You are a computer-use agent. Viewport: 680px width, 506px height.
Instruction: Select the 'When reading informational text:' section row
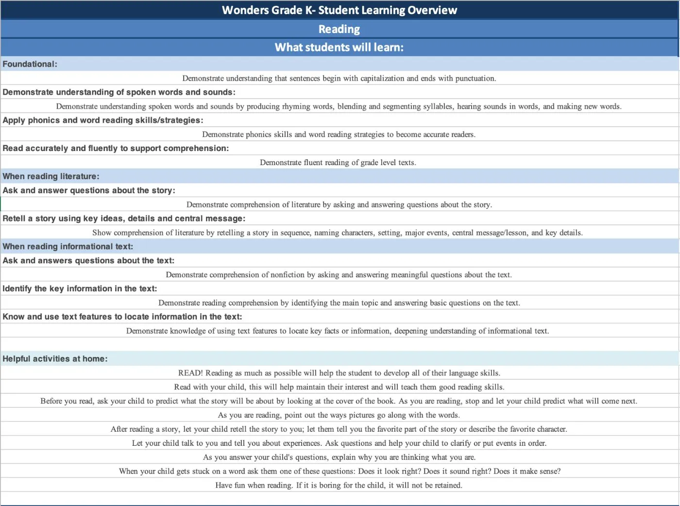coord(340,247)
